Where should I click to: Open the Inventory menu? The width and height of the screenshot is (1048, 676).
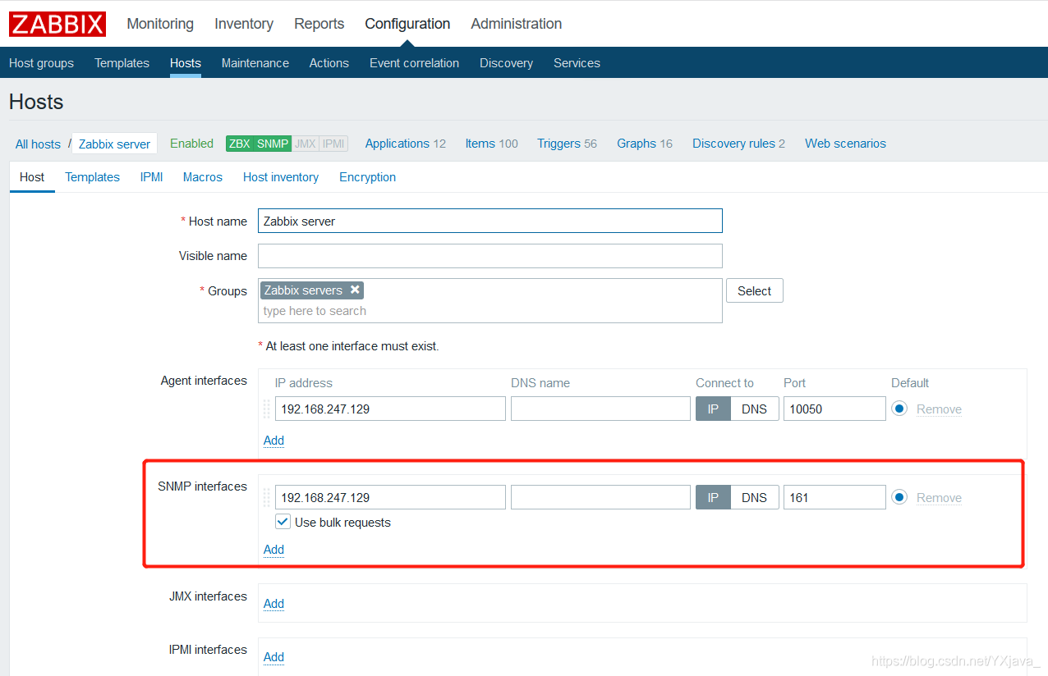click(x=244, y=24)
